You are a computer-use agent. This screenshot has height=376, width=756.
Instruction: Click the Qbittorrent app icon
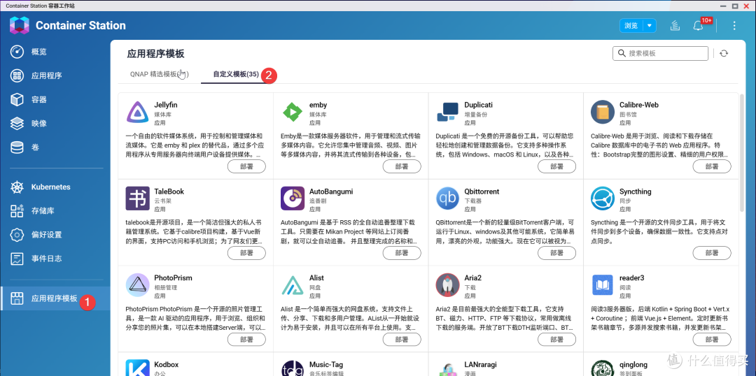click(447, 198)
